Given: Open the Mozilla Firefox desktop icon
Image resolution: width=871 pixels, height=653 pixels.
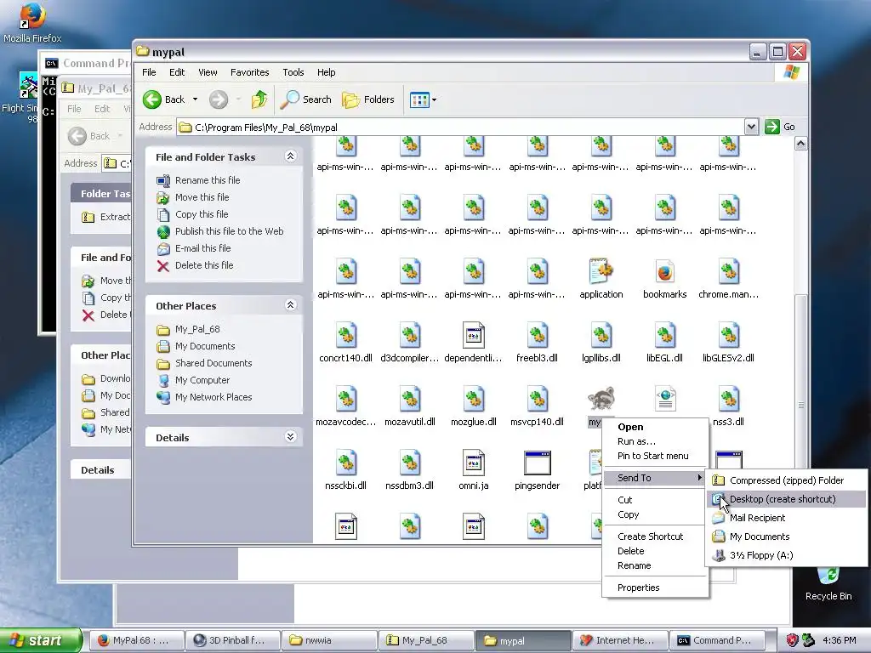Looking at the screenshot, I should pyautogui.click(x=32, y=22).
